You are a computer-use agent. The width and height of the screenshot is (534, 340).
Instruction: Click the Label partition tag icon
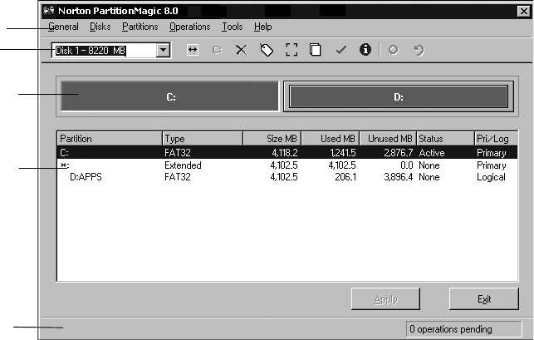pyautogui.click(x=267, y=50)
